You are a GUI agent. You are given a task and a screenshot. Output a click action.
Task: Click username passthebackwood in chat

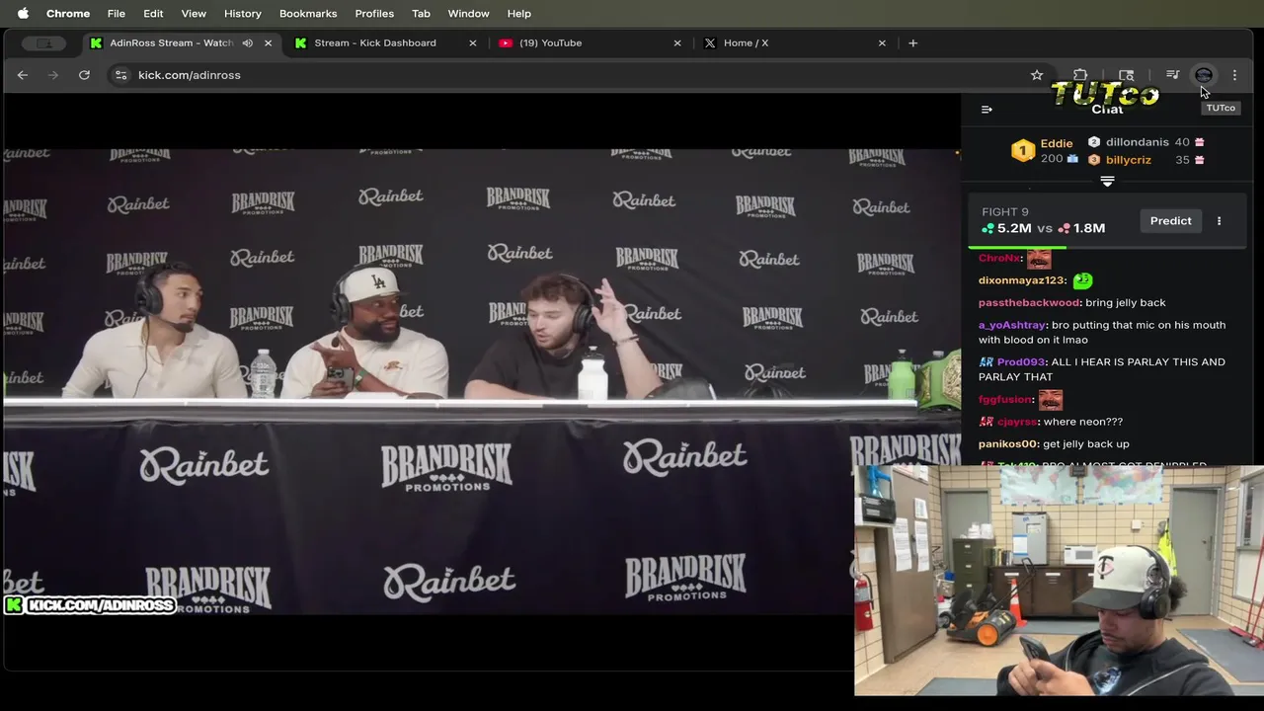coord(1029,302)
